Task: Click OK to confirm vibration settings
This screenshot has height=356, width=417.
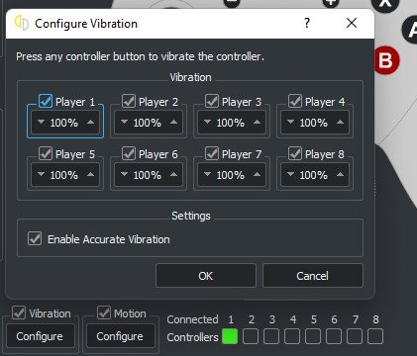Action: [x=206, y=276]
